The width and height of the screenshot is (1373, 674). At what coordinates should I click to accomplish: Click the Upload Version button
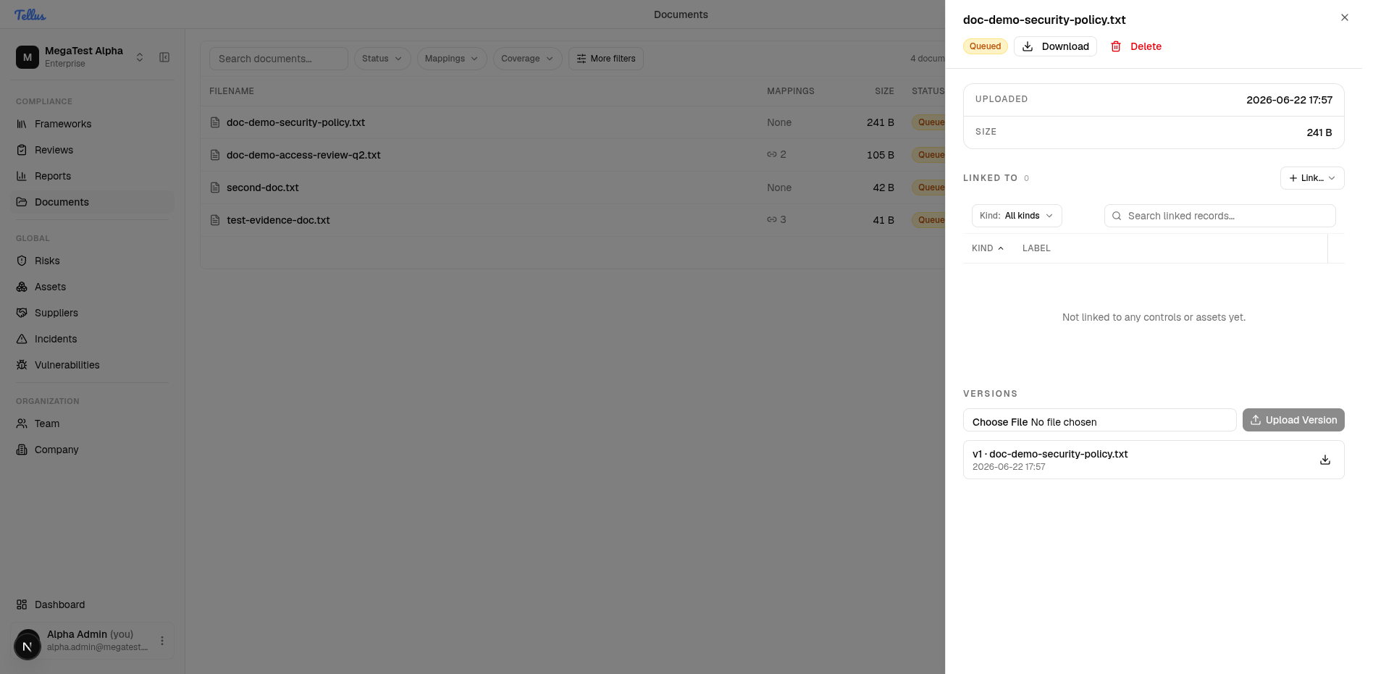coord(1293,420)
